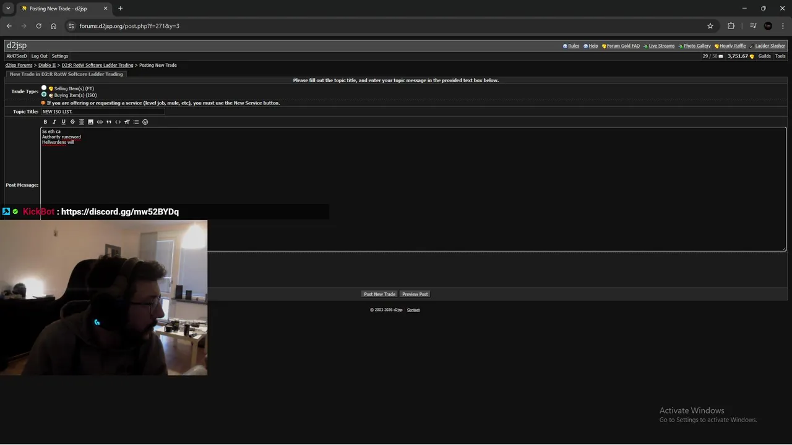Viewport: 792px width, 445px height.
Task: Go to Diablo II breadcrumb
Action: click(x=47, y=65)
